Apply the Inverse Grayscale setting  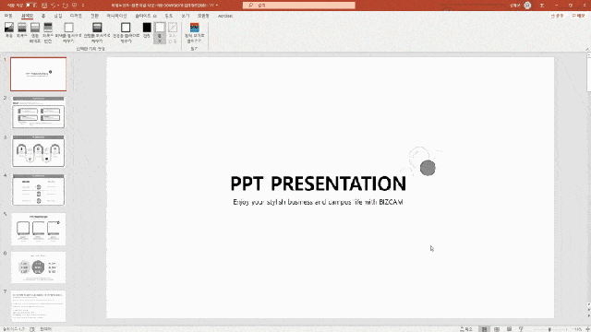tap(48, 32)
